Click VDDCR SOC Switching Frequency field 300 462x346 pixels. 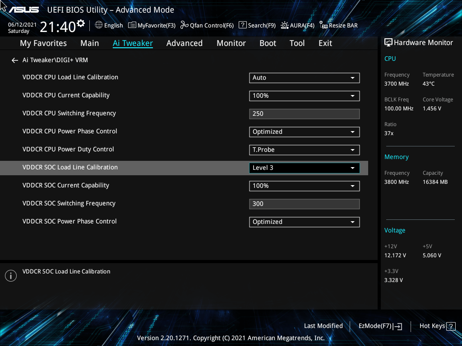(x=305, y=204)
